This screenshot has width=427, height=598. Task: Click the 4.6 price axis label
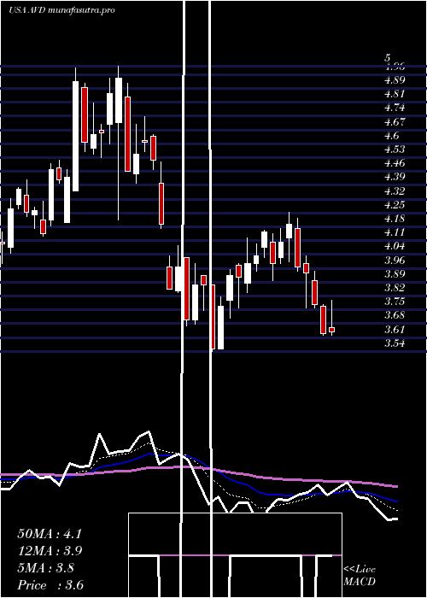tap(392, 135)
